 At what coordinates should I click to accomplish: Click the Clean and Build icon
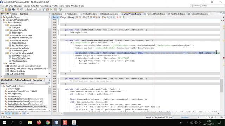pyautogui.click(x=47, y=9)
